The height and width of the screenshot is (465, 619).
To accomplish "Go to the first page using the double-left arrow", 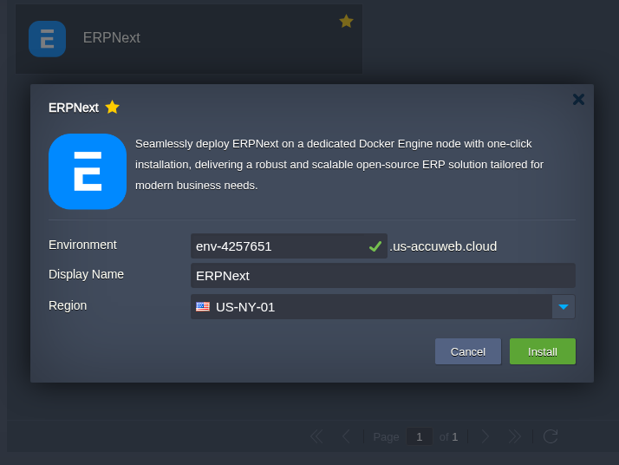I will click(316, 436).
